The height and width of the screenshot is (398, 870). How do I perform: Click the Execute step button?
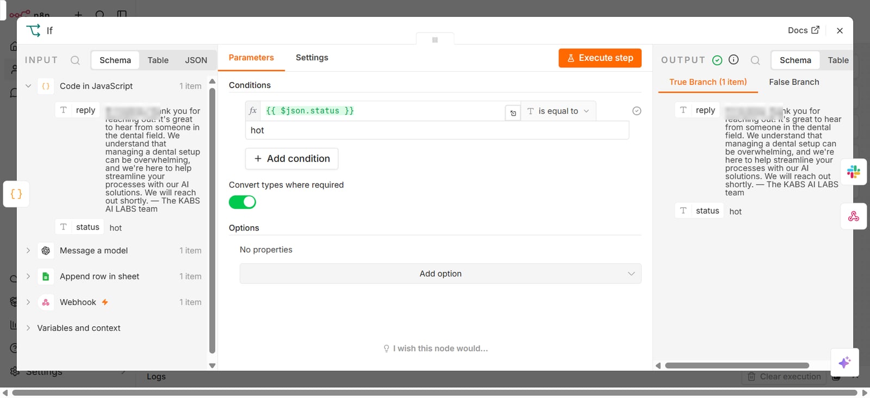600,58
